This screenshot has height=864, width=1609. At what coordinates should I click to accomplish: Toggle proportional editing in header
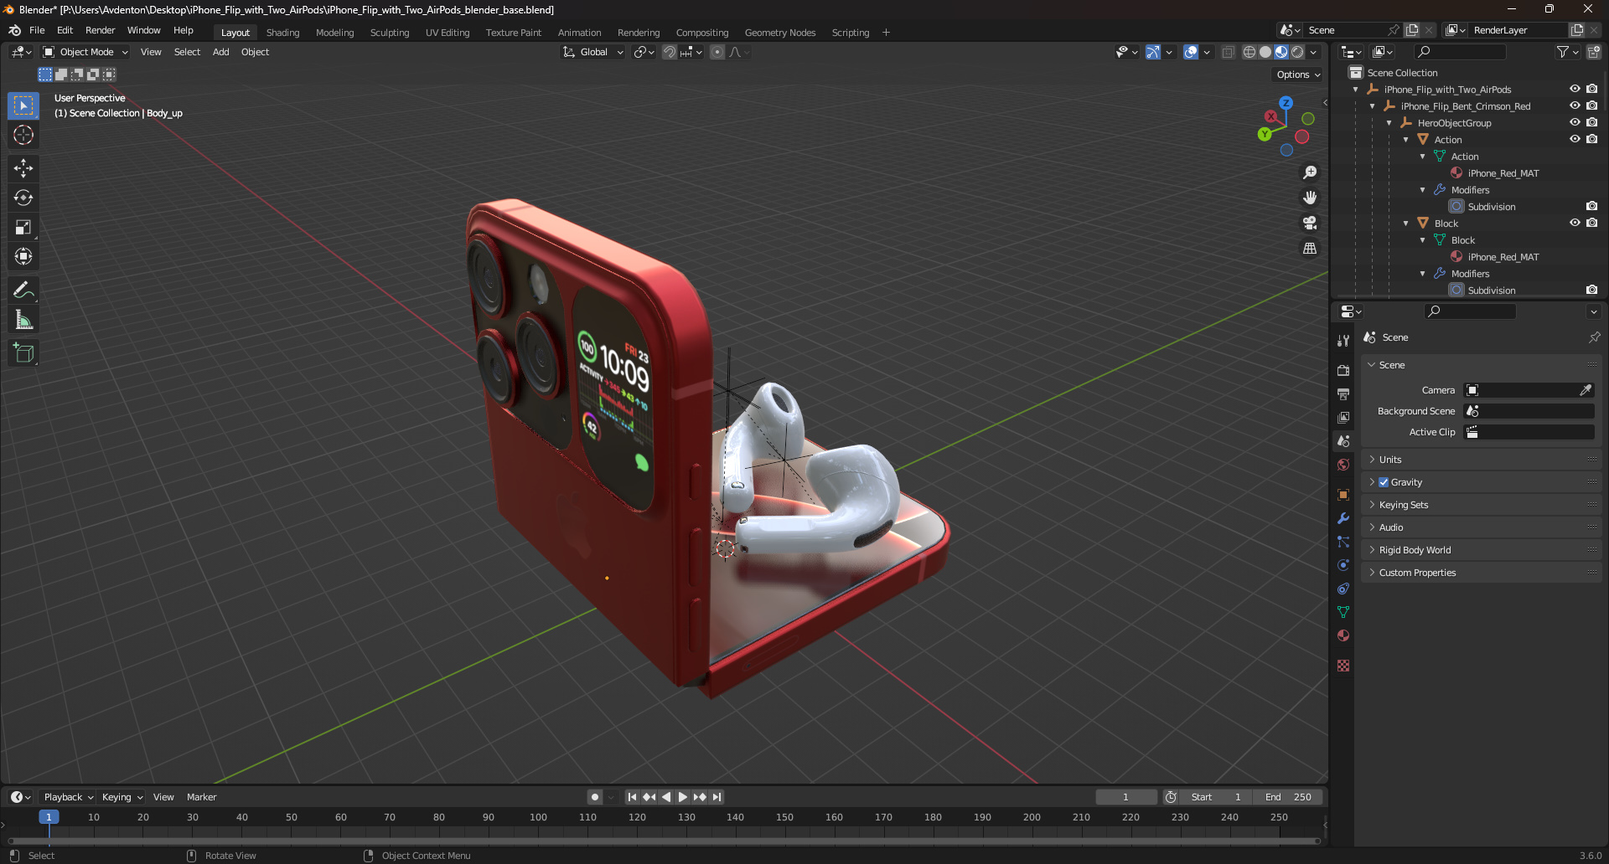717,52
